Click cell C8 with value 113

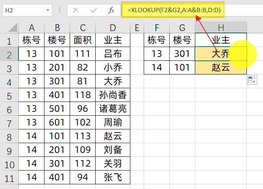pyautogui.click(x=83, y=136)
